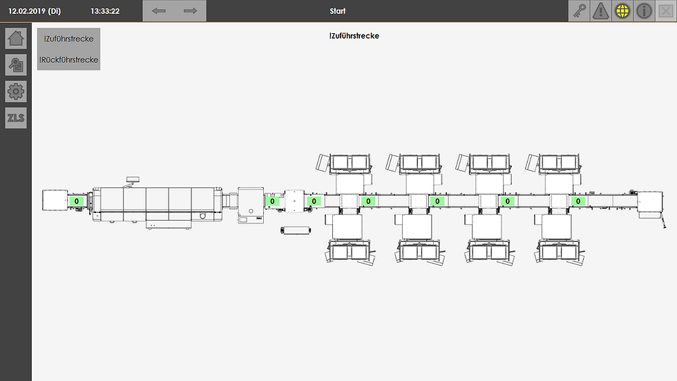Go forward with the right arrow
This screenshot has height=381, width=677.
point(191,11)
